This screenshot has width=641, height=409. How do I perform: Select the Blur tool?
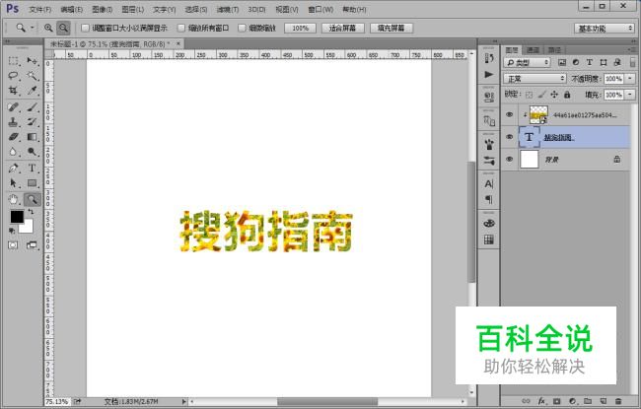pyautogui.click(x=13, y=152)
